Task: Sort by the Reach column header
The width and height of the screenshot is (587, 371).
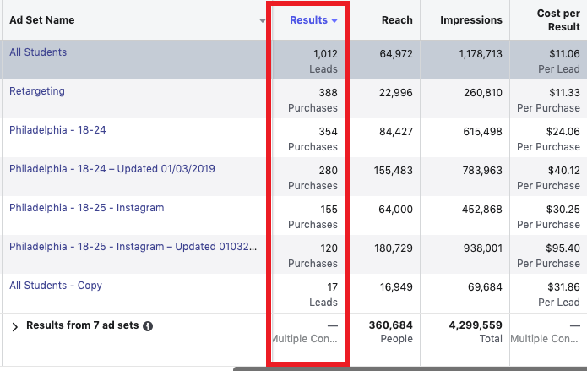Action: 397,20
